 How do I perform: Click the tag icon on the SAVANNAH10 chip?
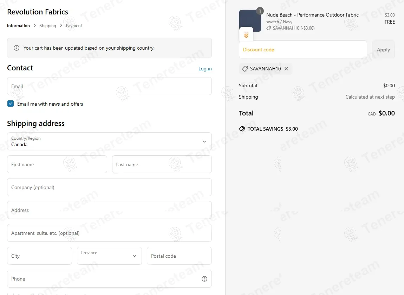pyautogui.click(x=245, y=69)
